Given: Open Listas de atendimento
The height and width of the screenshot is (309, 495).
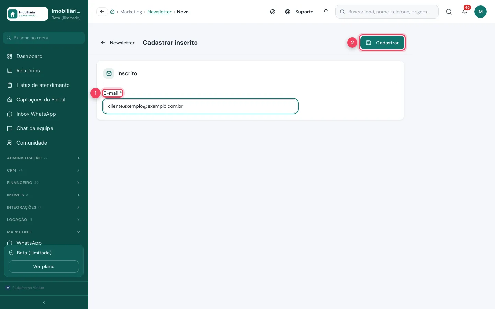Looking at the screenshot, I should coord(44,85).
